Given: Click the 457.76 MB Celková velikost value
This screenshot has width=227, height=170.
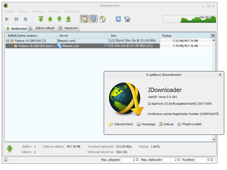Looking at the screenshot, I should pyautogui.click(x=73, y=147).
